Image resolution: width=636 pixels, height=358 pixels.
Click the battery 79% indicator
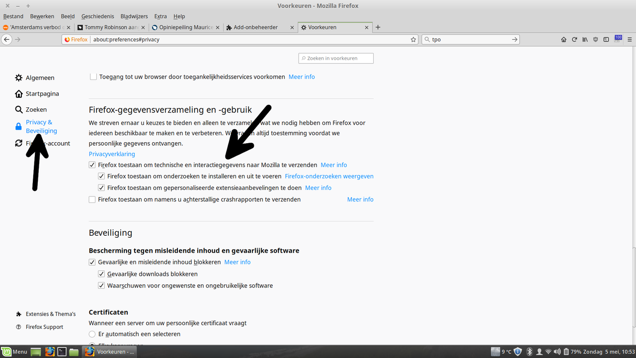pos(572,352)
